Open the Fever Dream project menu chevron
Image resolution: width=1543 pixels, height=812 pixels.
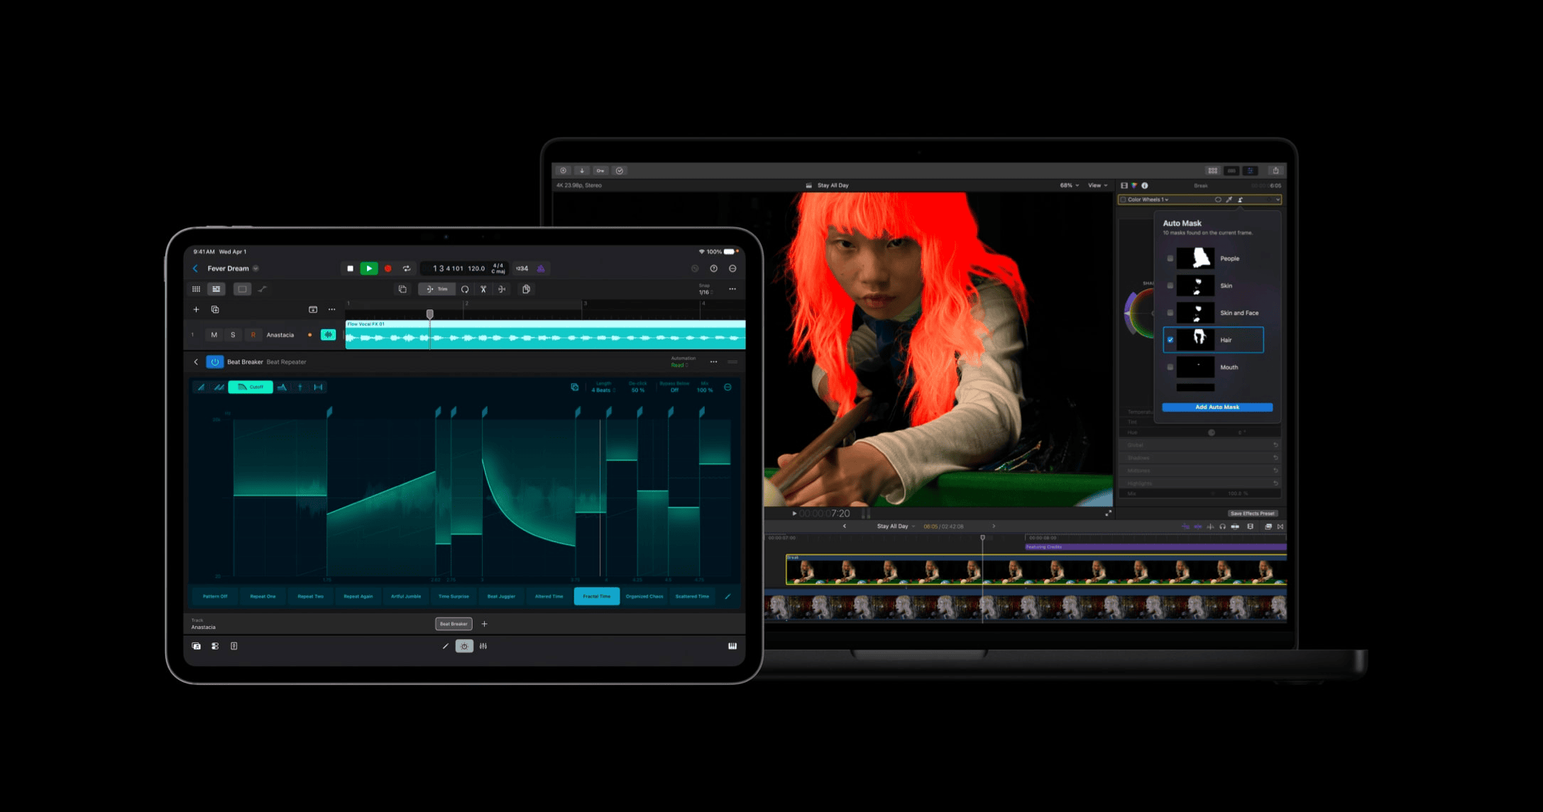[x=256, y=268]
